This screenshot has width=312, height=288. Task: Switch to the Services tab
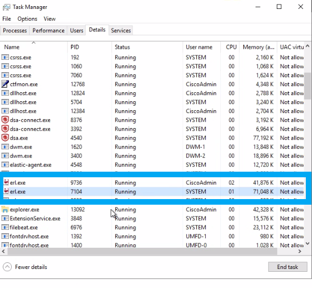tap(121, 30)
